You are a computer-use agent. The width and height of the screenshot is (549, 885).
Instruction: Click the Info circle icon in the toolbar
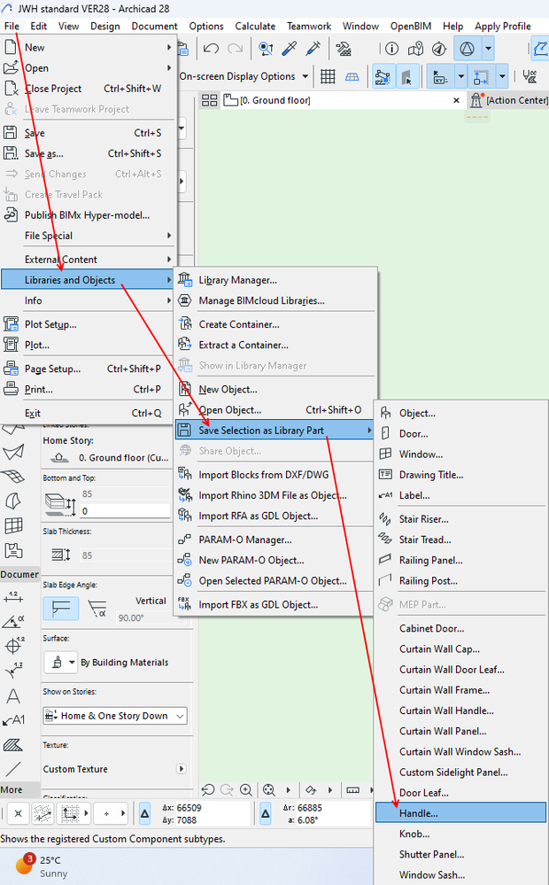pos(391,49)
